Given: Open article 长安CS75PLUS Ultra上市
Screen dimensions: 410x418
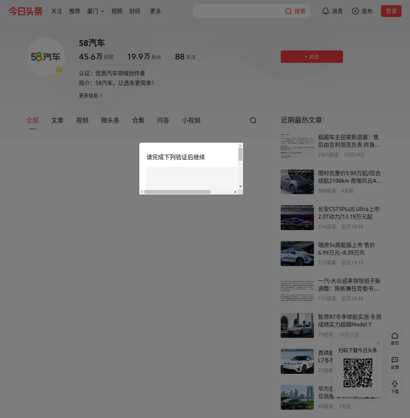Looking at the screenshot, I should click(349, 213).
